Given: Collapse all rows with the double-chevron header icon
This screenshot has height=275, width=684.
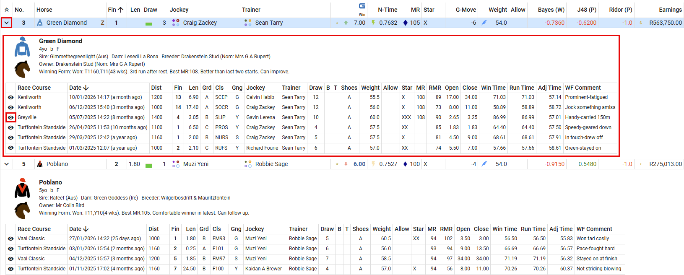Looking at the screenshot, I should coord(7,10).
